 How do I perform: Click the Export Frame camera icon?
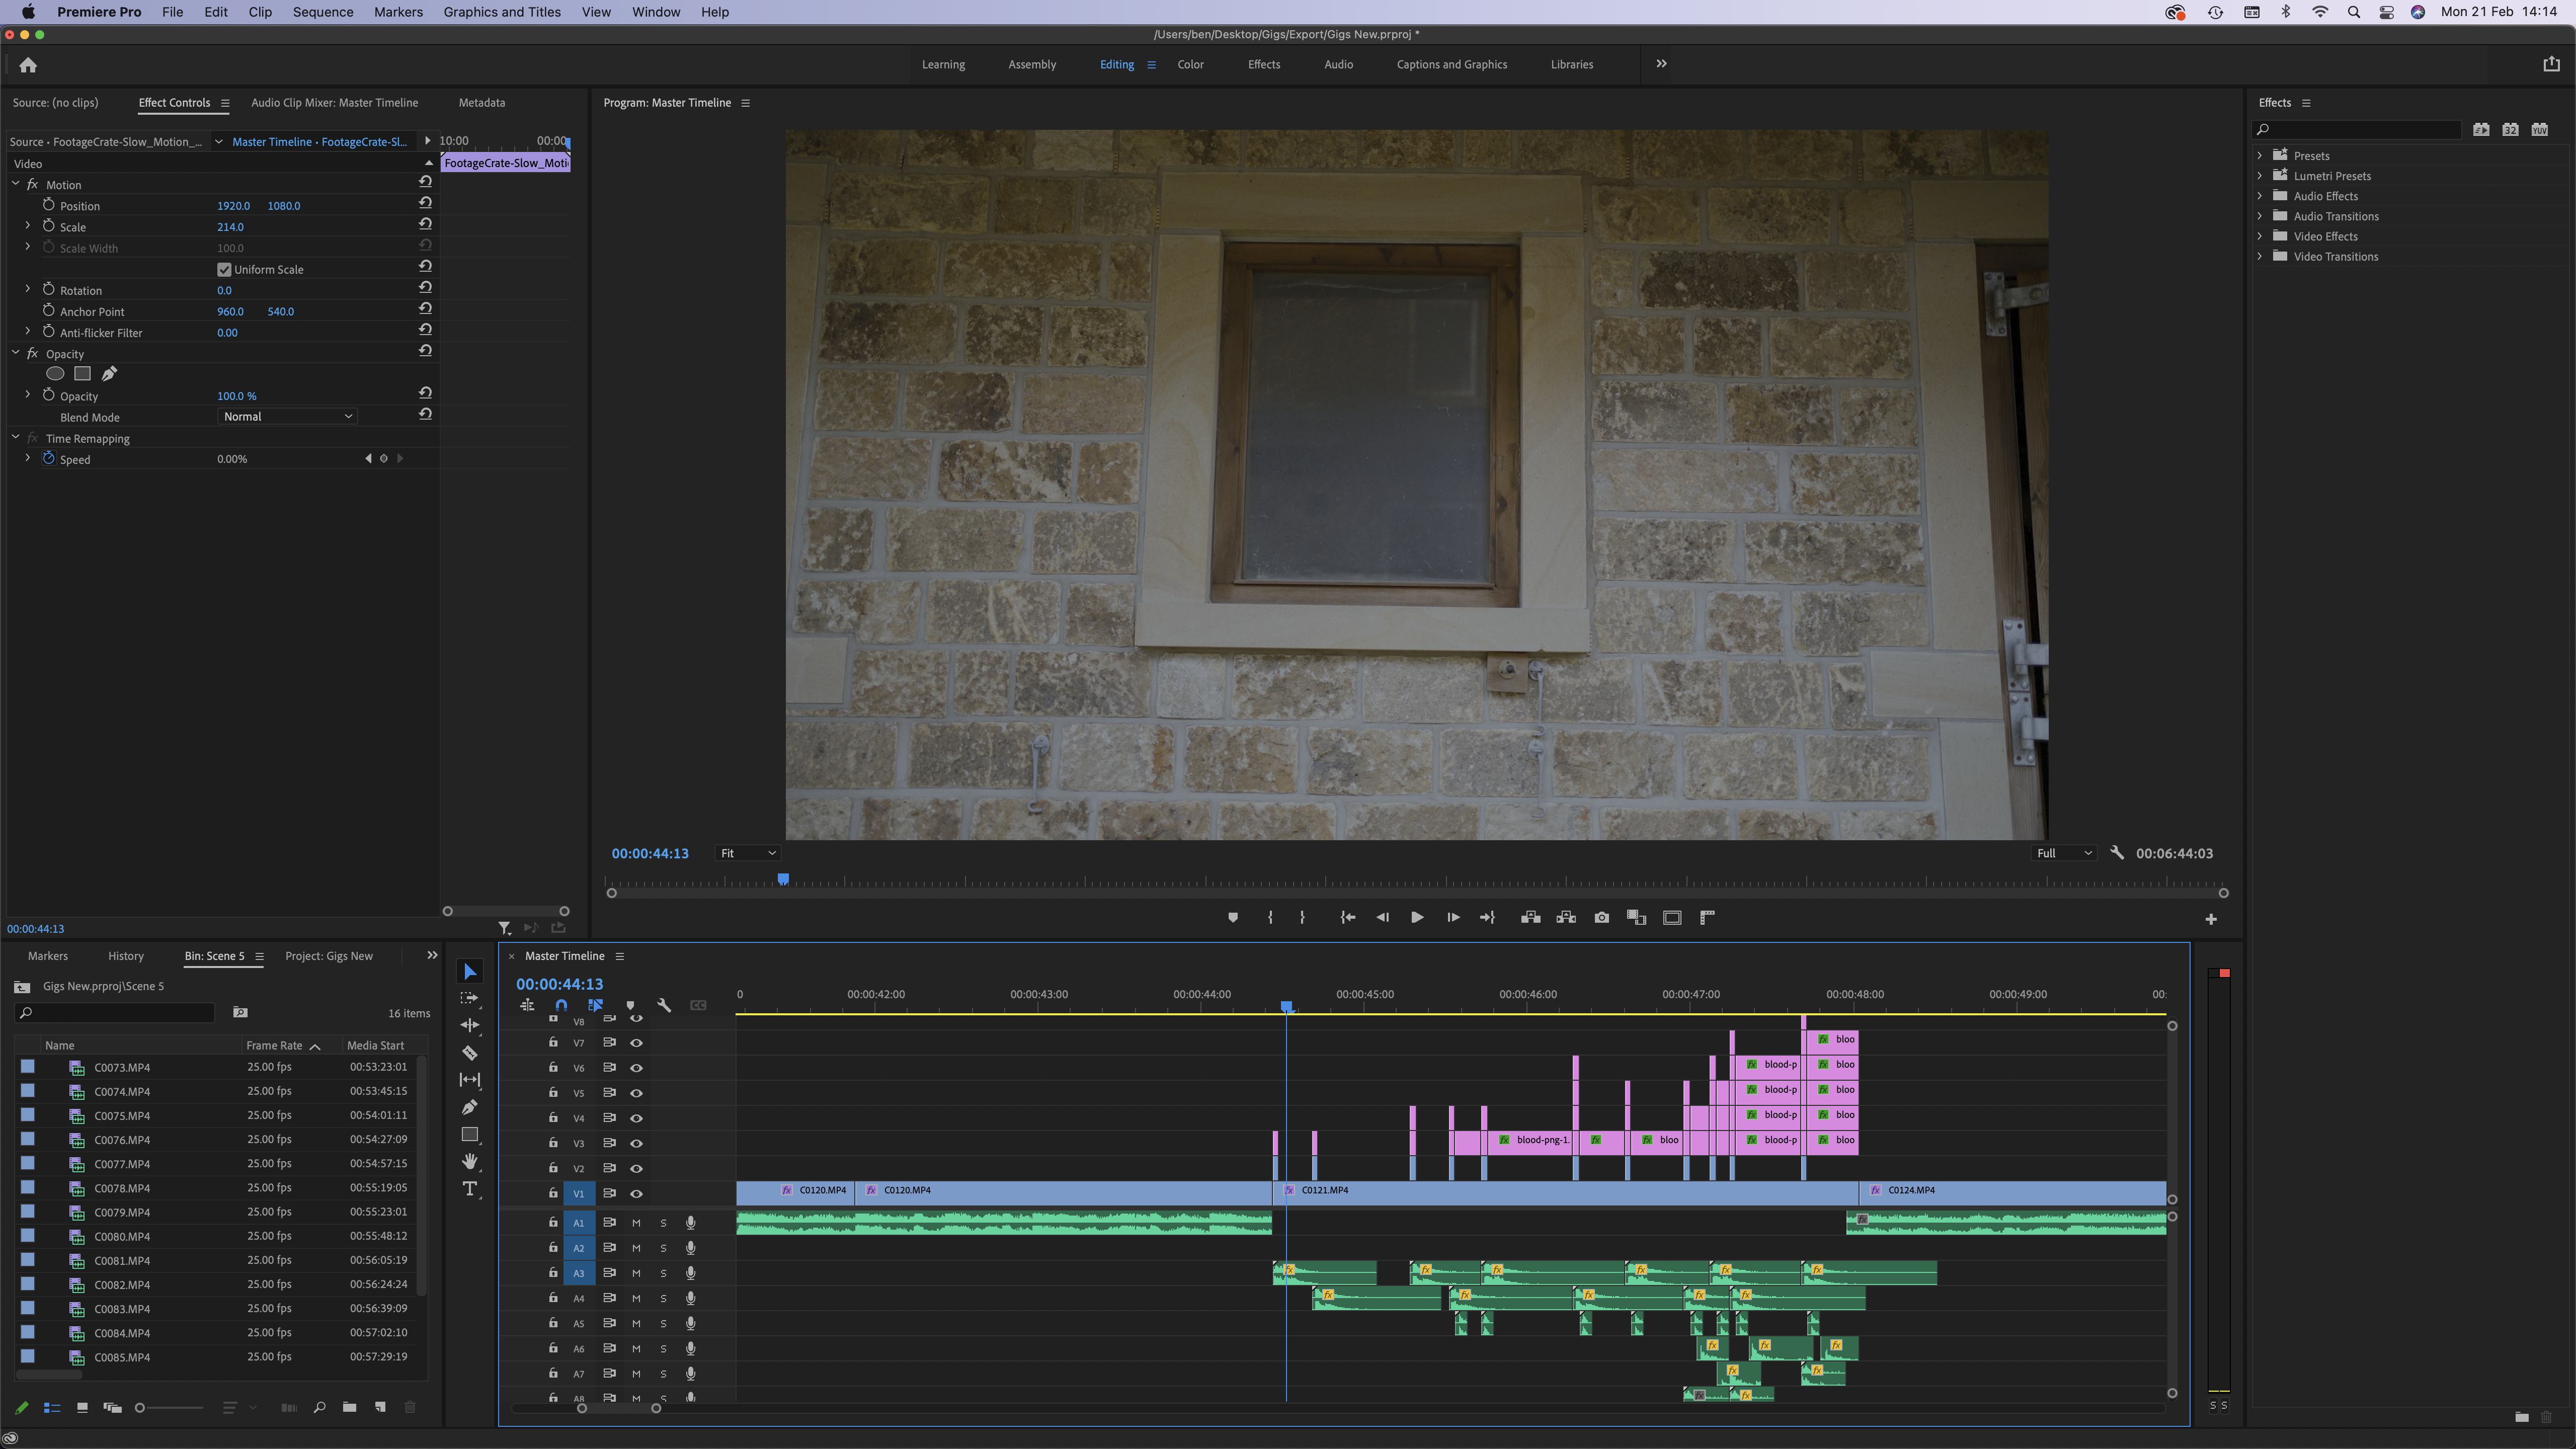coord(1601,917)
